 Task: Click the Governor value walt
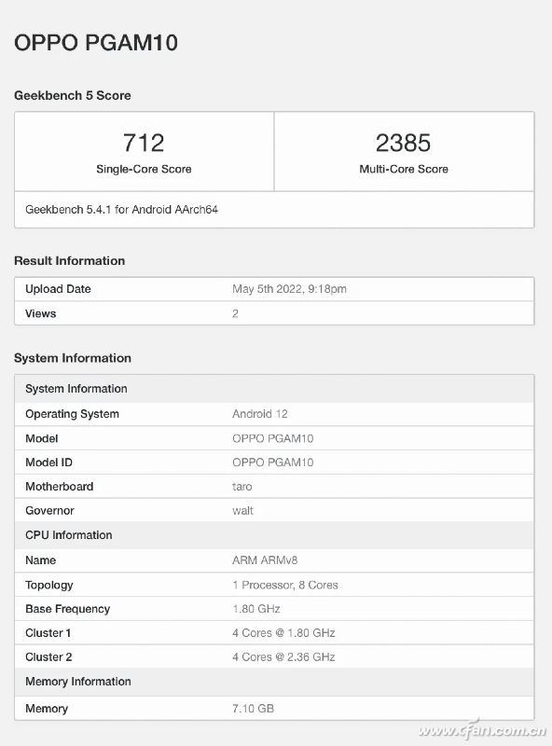coord(242,510)
